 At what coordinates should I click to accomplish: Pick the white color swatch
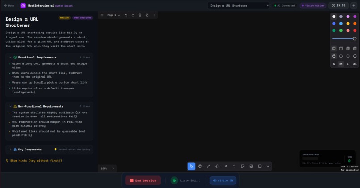pyautogui.click(x=334, y=17)
